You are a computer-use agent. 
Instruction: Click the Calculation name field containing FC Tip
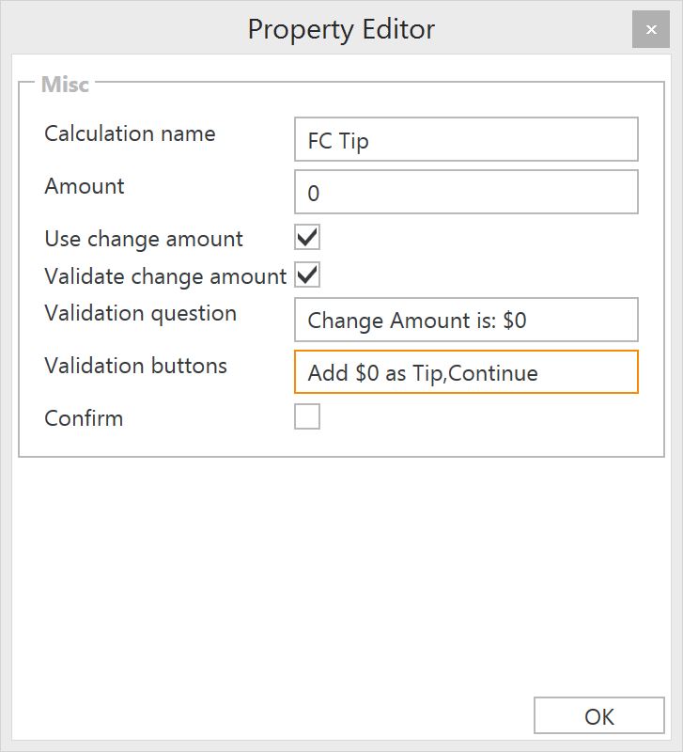coord(466,139)
